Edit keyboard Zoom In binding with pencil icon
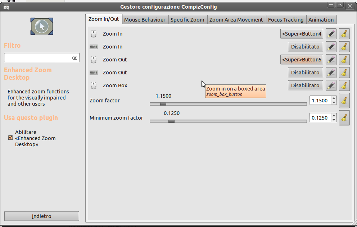This screenshot has width=357, height=227. 331,47
